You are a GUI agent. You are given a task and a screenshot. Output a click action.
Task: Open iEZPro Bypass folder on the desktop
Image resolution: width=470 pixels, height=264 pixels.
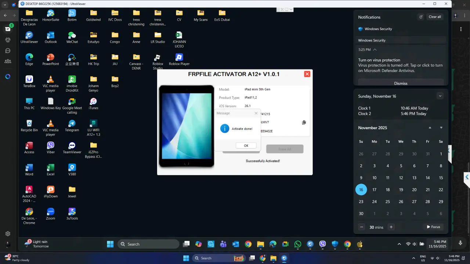[x=93, y=150]
